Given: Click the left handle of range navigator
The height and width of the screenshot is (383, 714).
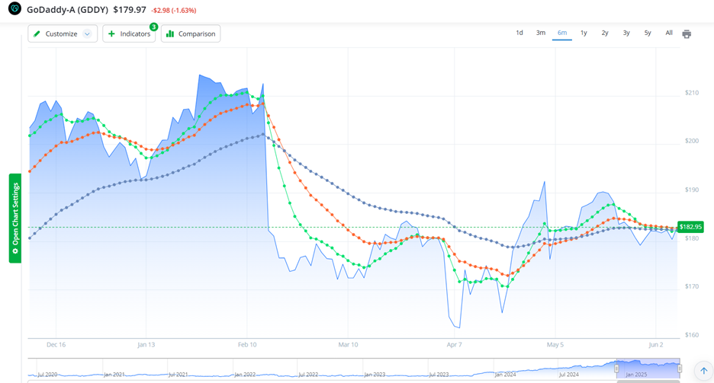Looking at the screenshot, I should coord(617,369).
